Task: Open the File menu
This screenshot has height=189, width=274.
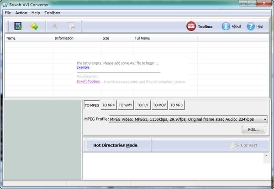Action: tap(8, 13)
